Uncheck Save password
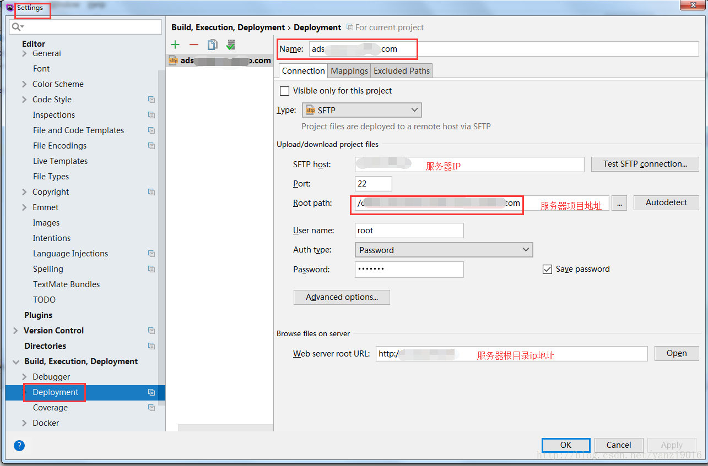 point(547,269)
